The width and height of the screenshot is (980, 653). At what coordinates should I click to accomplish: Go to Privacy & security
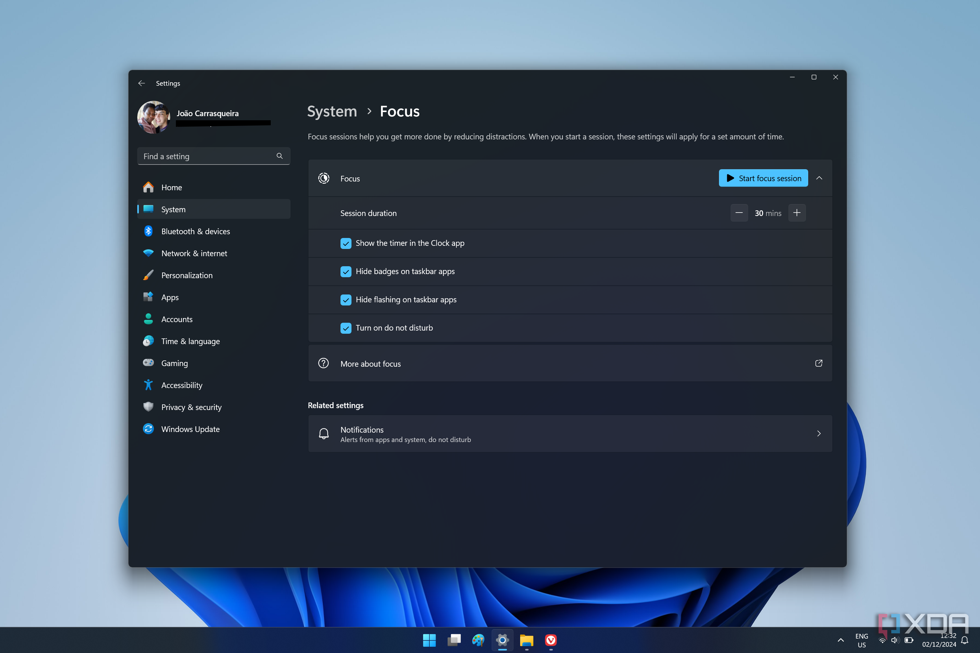point(214,407)
